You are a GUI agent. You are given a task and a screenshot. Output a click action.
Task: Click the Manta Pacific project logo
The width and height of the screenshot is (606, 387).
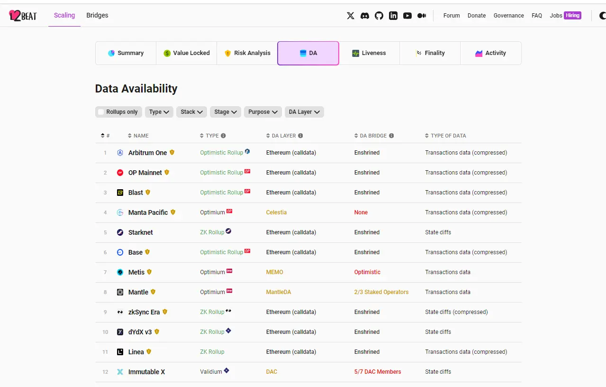pyautogui.click(x=120, y=212)
